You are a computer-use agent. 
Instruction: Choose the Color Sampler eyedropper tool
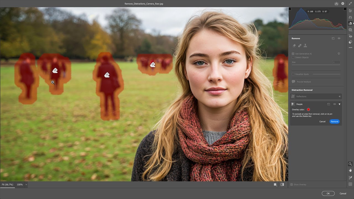click(x=350, y=178)
